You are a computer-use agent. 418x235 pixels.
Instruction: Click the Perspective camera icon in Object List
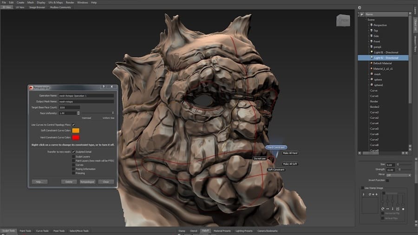tap(372, 25)
